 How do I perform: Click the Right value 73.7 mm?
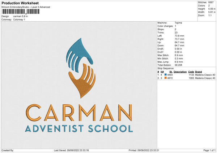[x=179, y=39]
